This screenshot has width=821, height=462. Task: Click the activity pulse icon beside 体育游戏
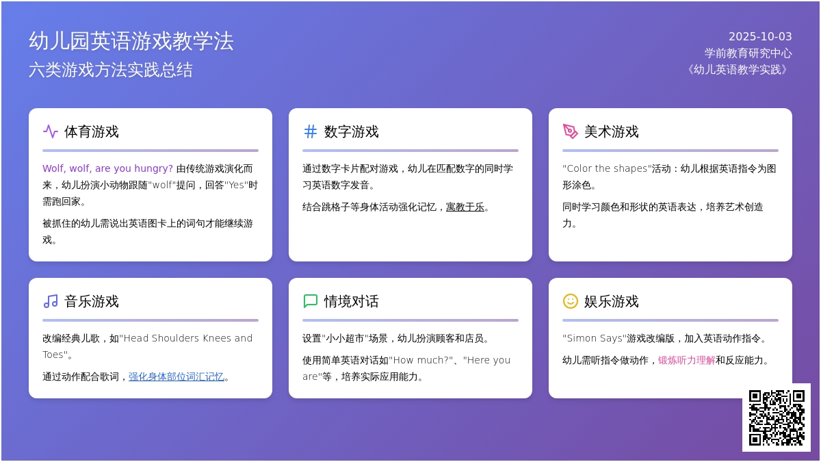click(51, 131)
